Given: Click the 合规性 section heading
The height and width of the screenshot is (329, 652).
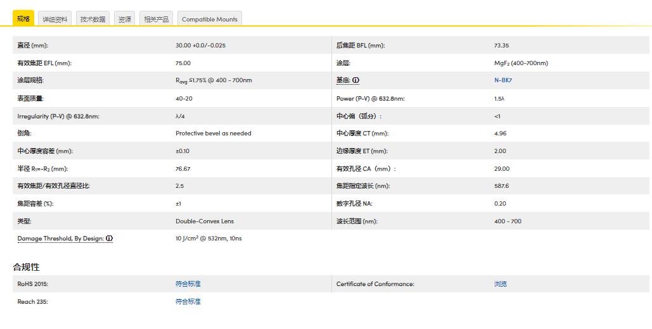Looking at the screenshot, I should (26, 267).
